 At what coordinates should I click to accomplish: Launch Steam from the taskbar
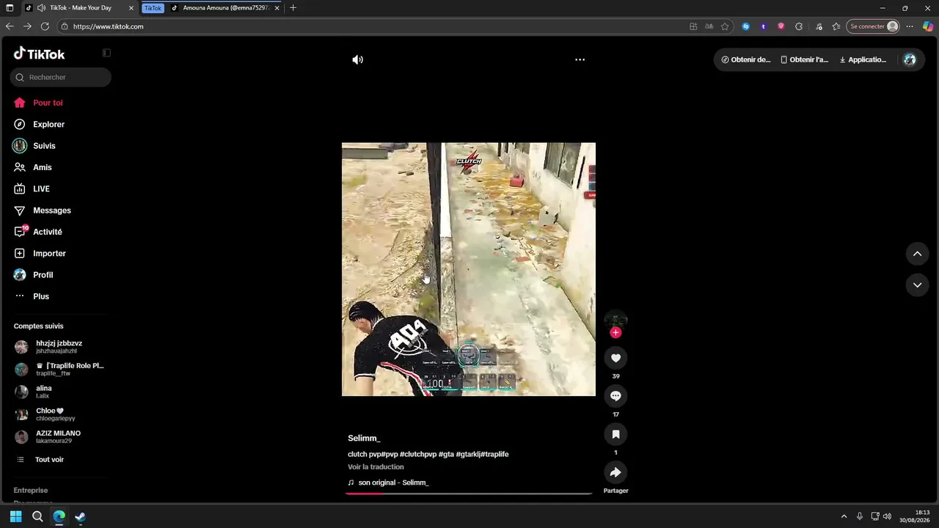click(80, 517)
